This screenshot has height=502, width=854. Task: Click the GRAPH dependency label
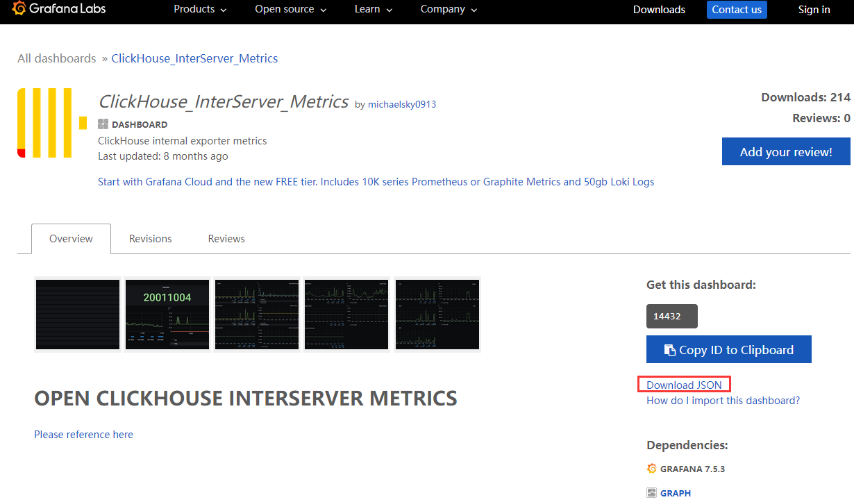pos(676,493)
